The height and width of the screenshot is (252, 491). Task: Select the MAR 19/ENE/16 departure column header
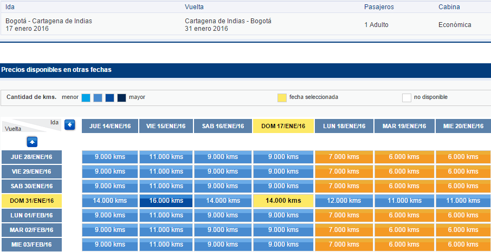coord(404,126)
